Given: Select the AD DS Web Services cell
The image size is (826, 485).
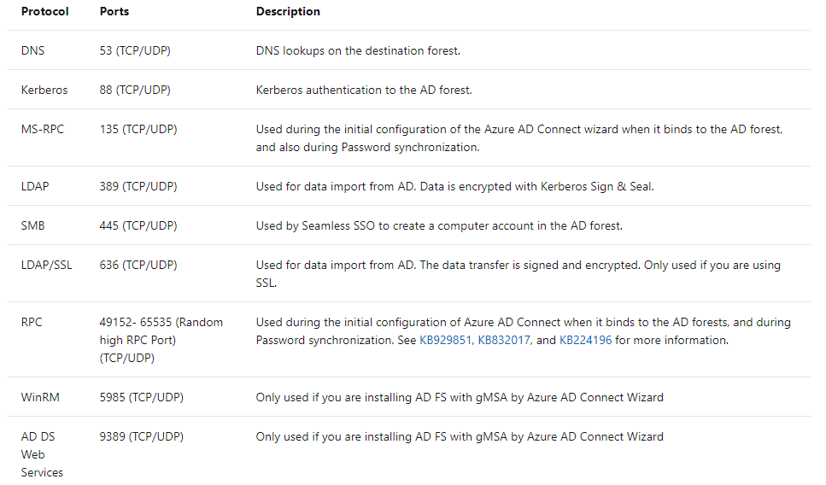Looking at the screenshot, I should click(x=42, y=454).
